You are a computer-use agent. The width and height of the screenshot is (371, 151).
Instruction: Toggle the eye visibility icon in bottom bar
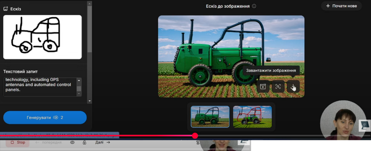72,142
